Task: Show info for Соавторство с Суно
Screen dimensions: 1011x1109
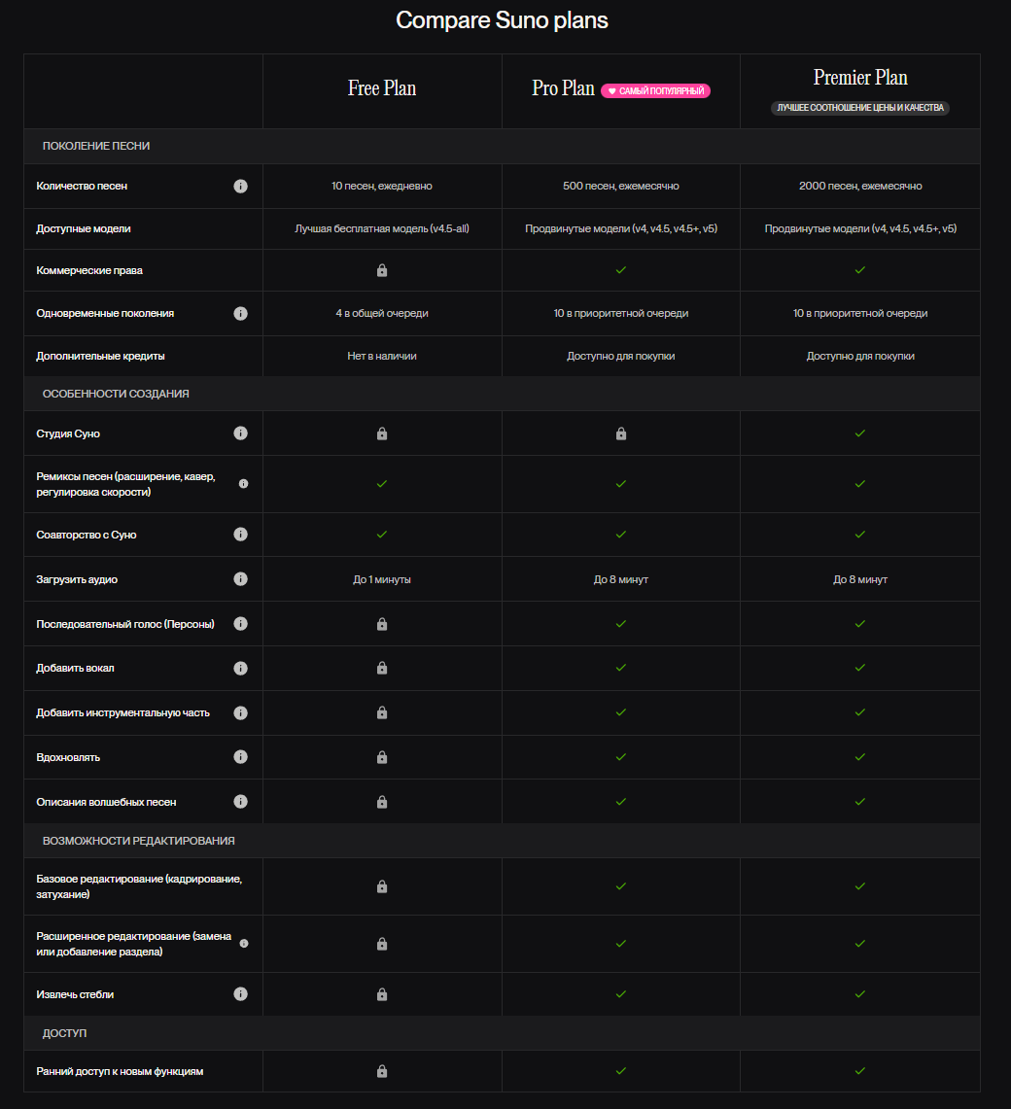Action: coord(240,535)
